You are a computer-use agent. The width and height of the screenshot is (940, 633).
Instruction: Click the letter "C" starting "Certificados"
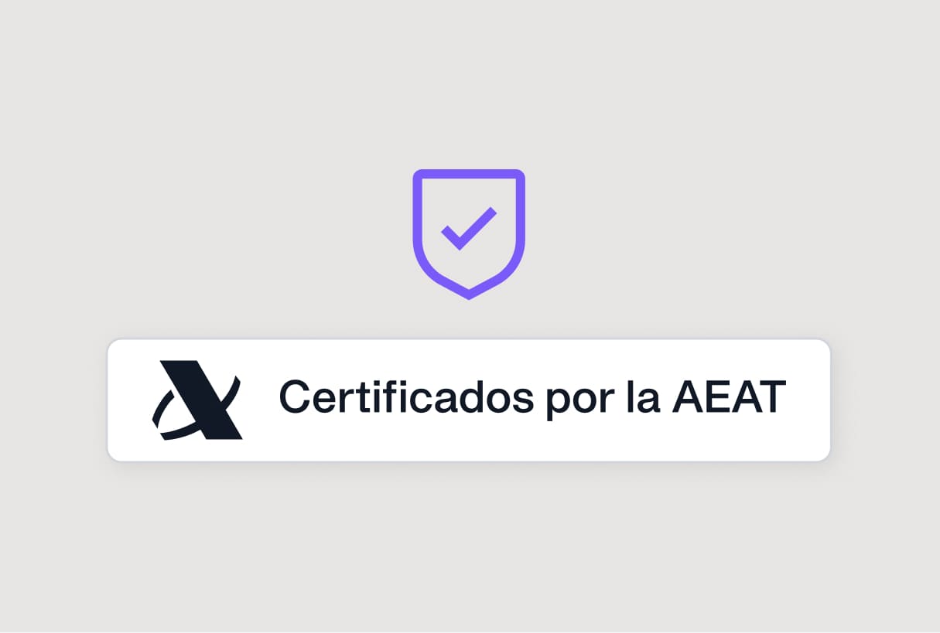click(296, 397)
